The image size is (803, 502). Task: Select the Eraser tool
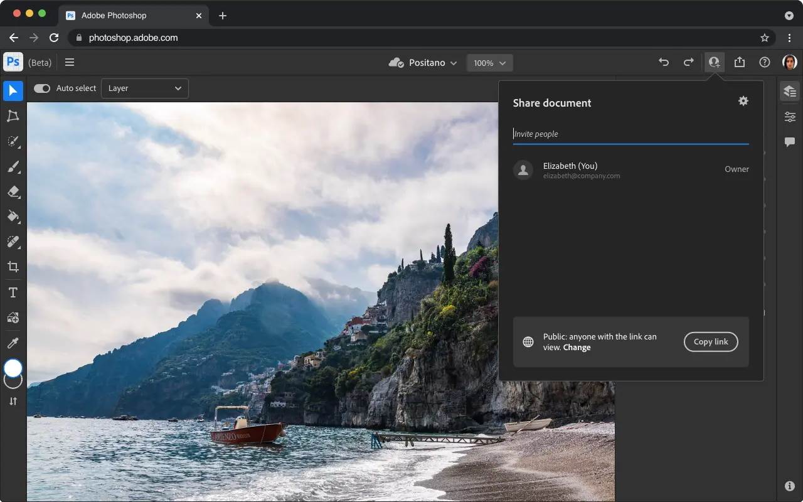(x=13, y=191)
